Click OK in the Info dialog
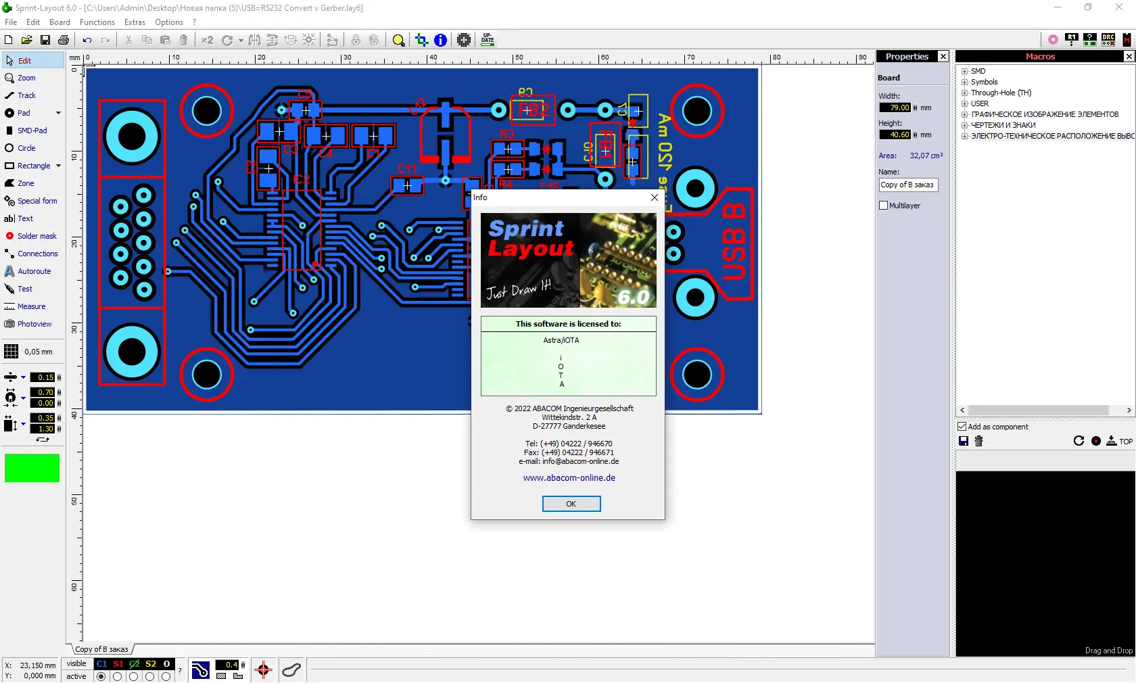This screenshot has height=683, width=1136. pyautogui.click(x=571, y=504)
